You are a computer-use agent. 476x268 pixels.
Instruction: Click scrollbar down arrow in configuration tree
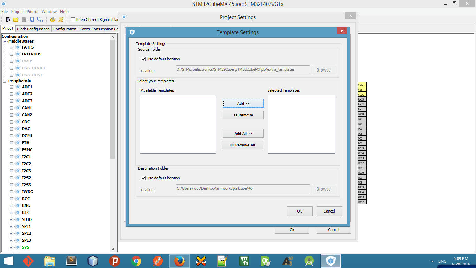[x=113, y=249]
